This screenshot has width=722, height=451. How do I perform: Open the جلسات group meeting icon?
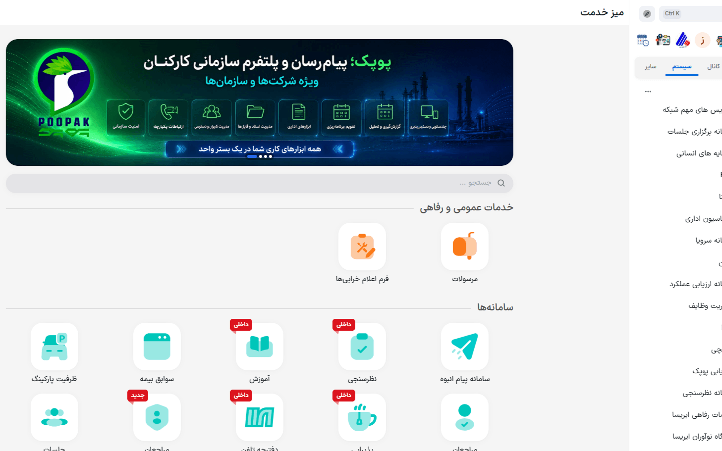pyautogui.click(x=54, y=417)
